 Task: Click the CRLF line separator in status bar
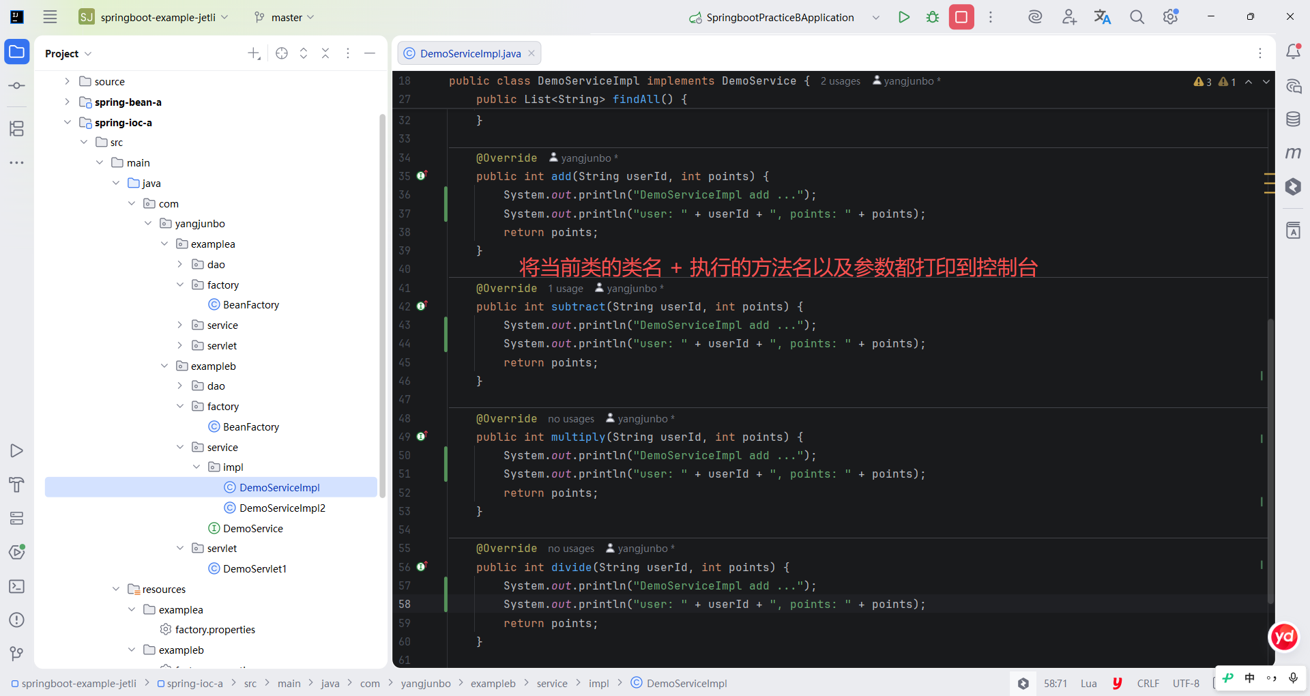point(1148,683)
